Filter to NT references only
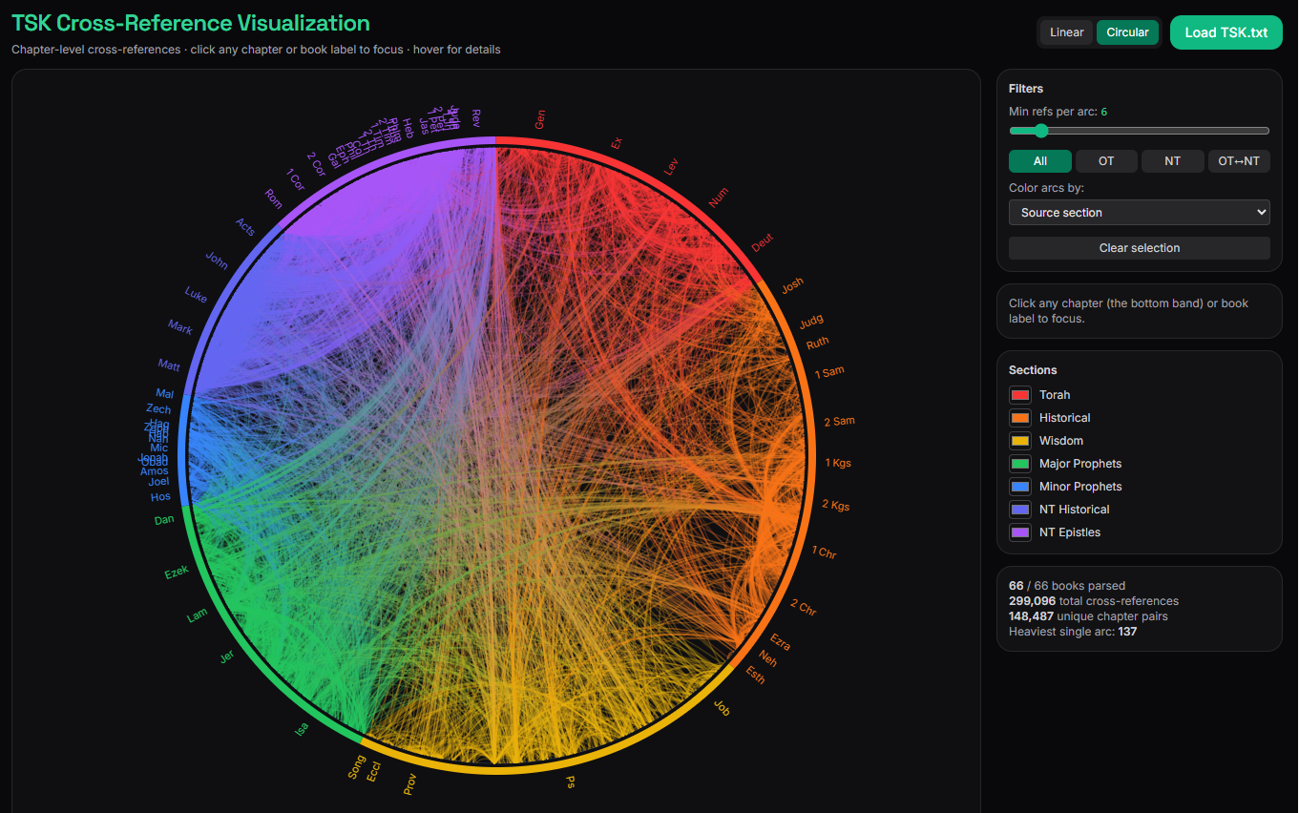This screenshot has height=813, width=1299. pos(1172,161)
